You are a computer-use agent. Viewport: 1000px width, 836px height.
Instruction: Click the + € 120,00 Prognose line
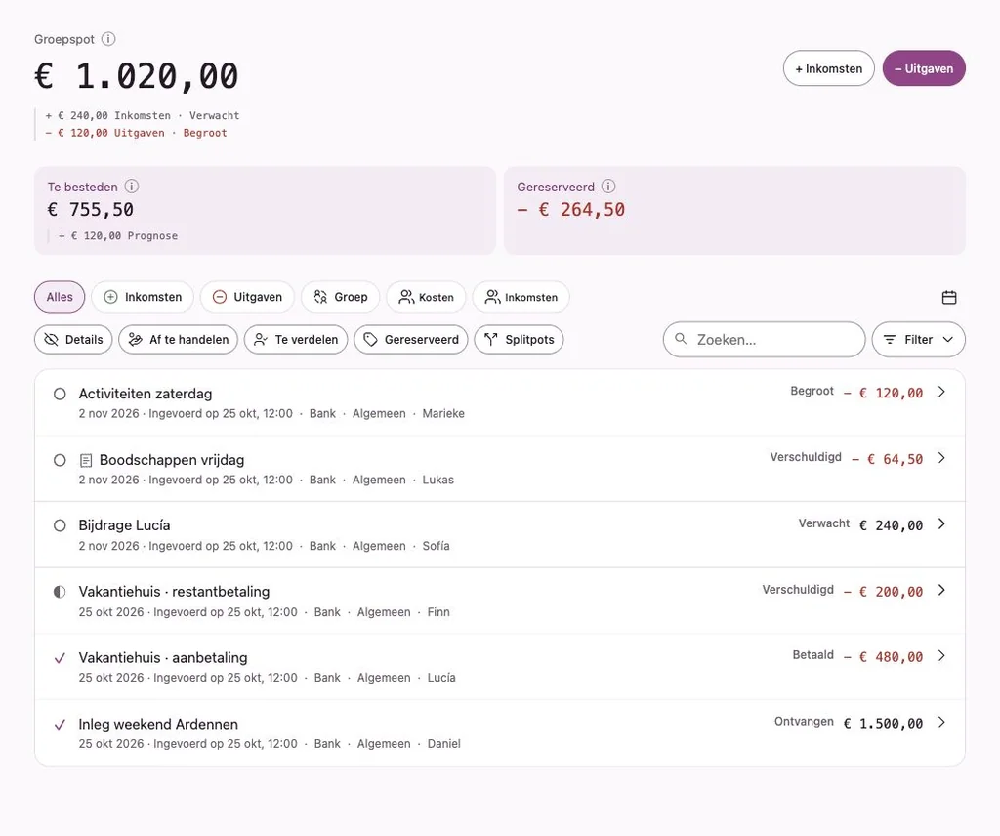click(x=118, y=236)
